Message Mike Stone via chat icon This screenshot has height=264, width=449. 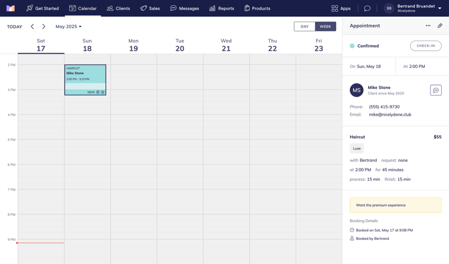click(436, 90)
